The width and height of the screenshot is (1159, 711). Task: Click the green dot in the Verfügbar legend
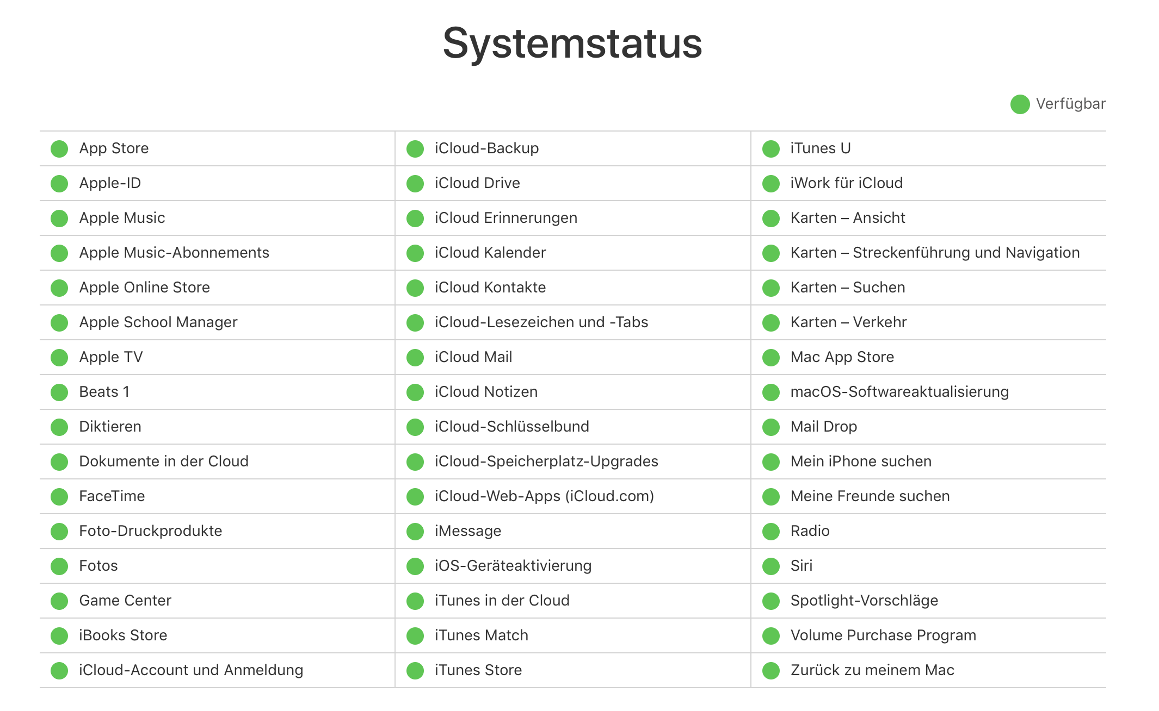(x=1020, y=104)
